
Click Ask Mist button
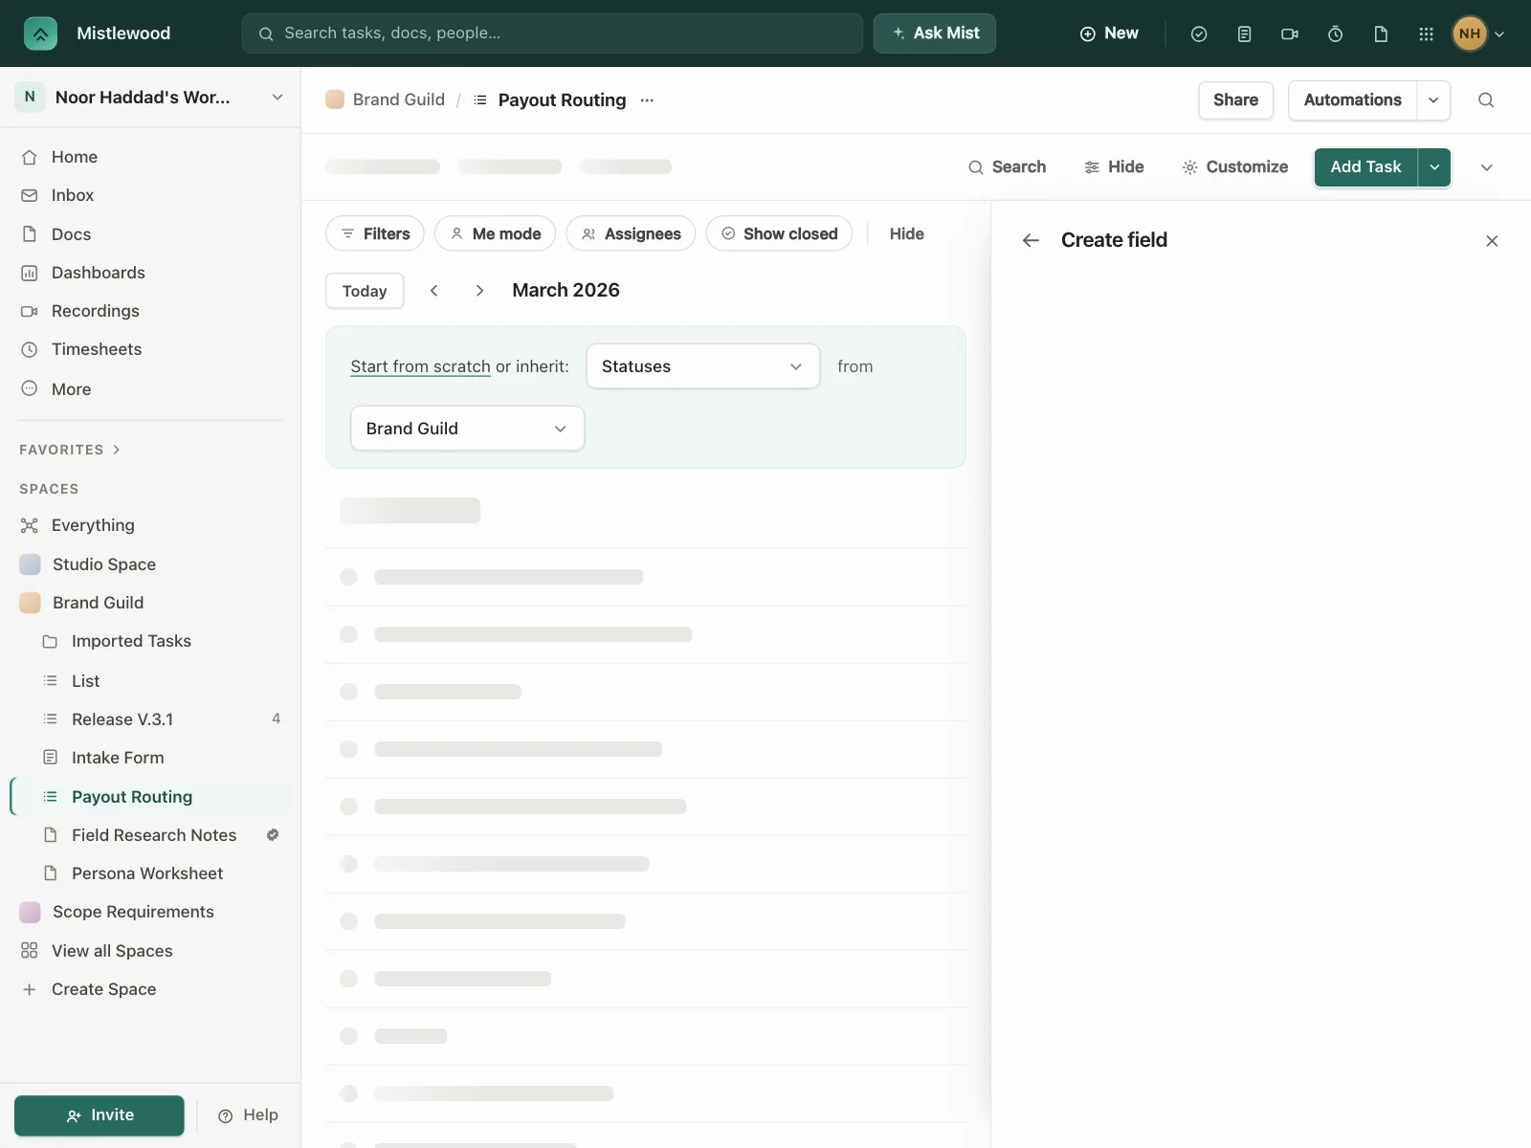pyautogui.click(x=935, y=33)
